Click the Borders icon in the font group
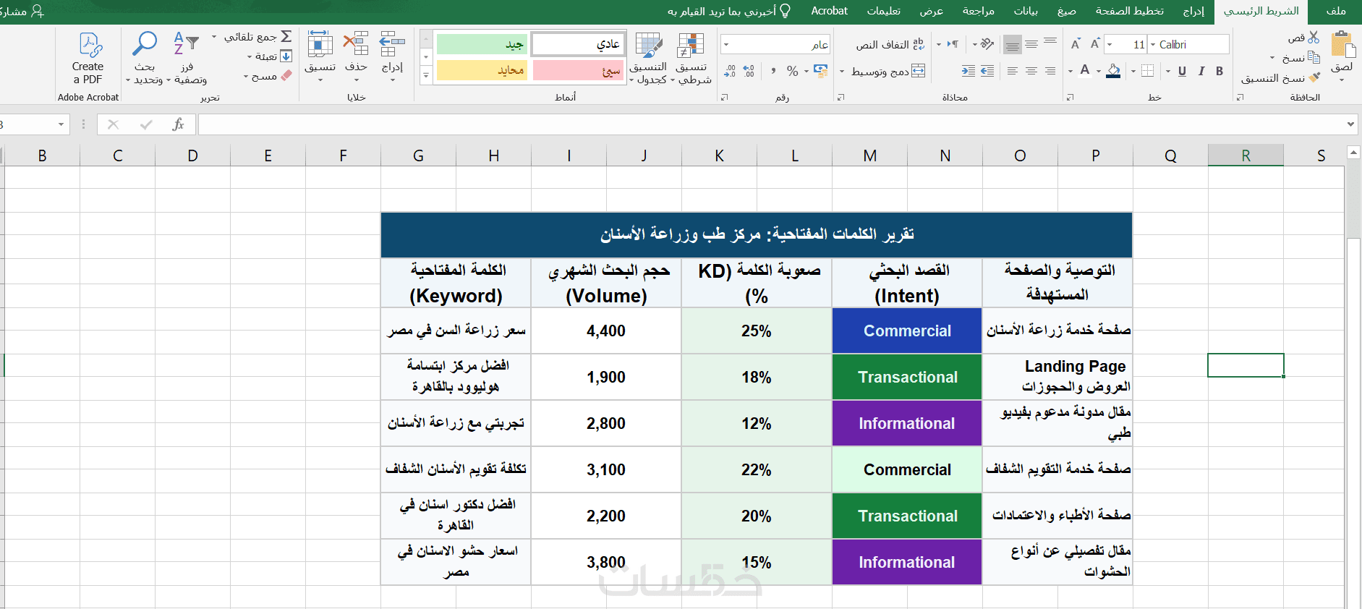 click(x=1148, y=71)
